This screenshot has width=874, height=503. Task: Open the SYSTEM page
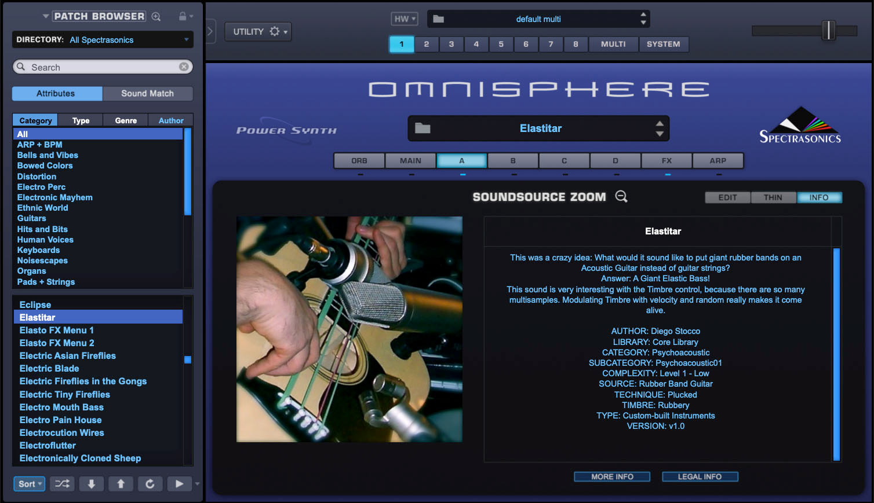tap(664, 44)
